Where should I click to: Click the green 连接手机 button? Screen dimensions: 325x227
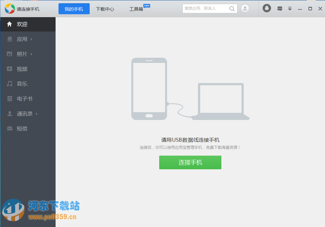click(x=190, y=162)
